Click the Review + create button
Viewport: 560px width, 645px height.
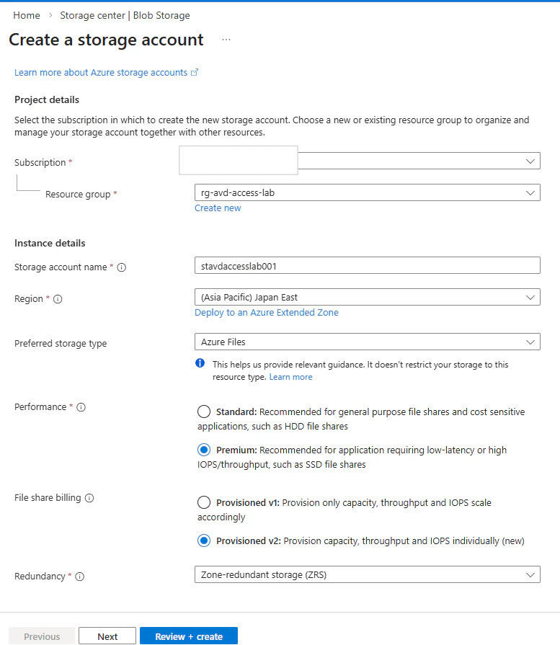point(189,636)
